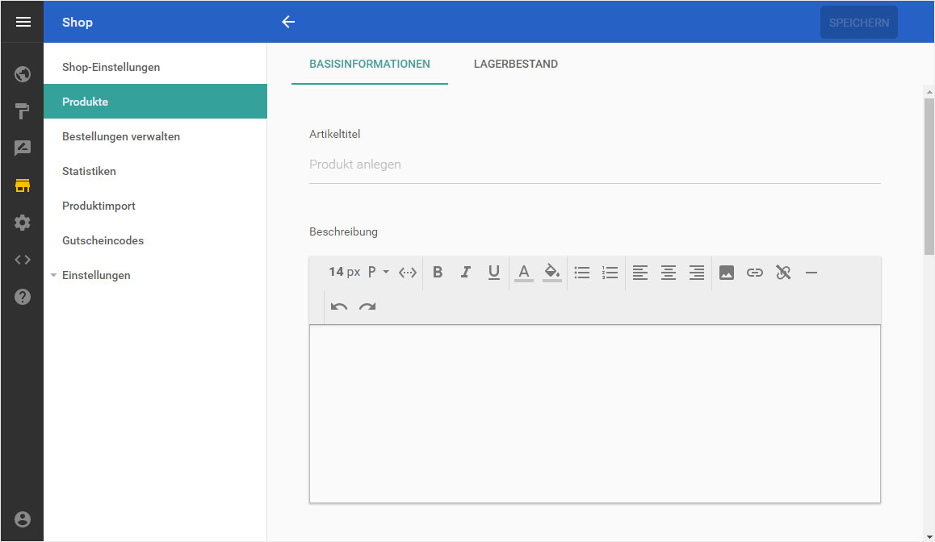Viewport: 935px width, 542px height.
Task: Click the globe website icon in sidebar
Action: tap(23, 74)
